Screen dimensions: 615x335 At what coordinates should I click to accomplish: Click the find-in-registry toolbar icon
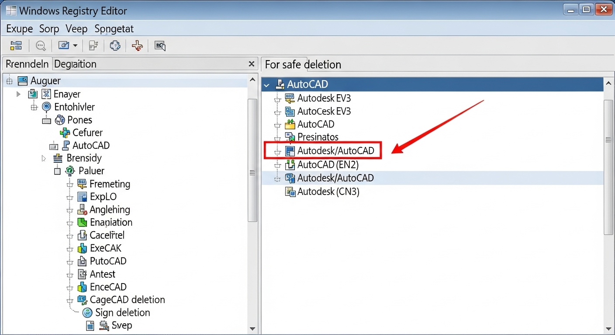(160, 45)
